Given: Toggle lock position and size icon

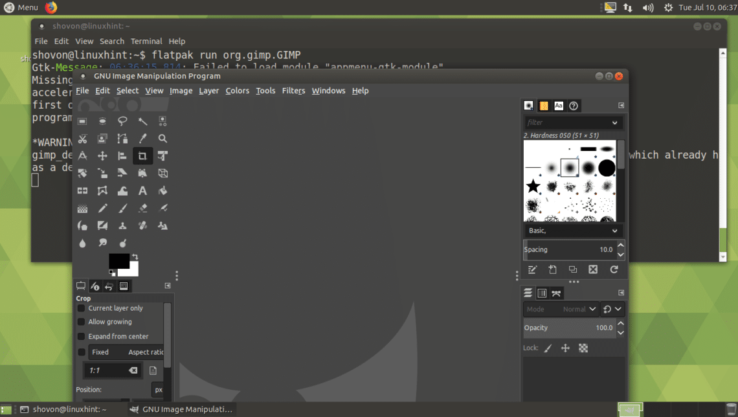Looking at the screenshot, I should tap(565, 348).
